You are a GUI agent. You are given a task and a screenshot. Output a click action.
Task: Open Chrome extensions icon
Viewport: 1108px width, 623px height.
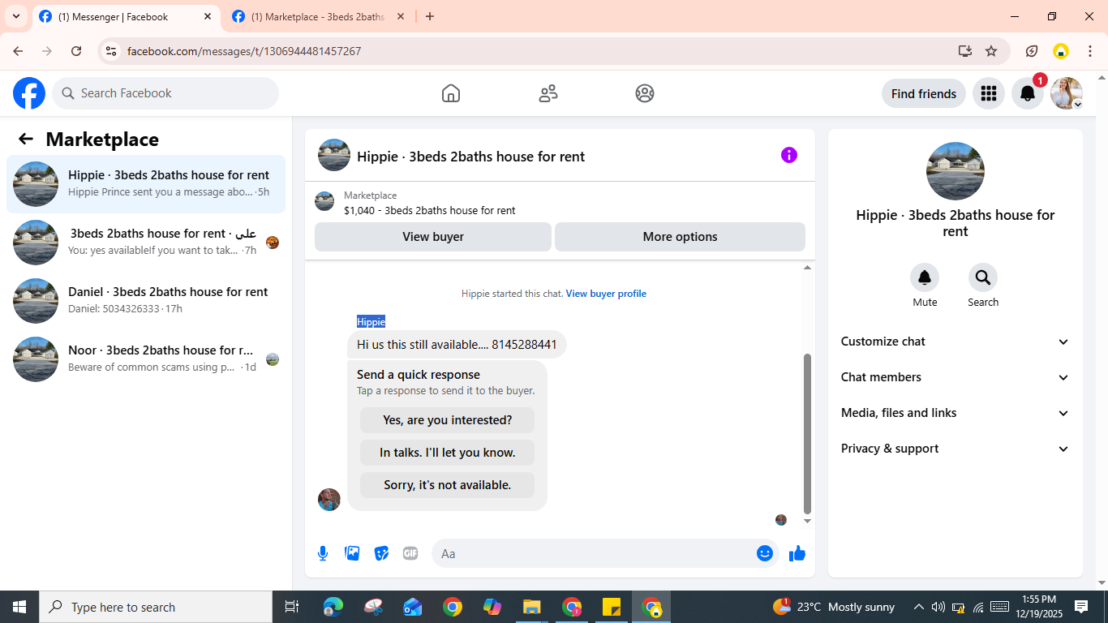1032,51
